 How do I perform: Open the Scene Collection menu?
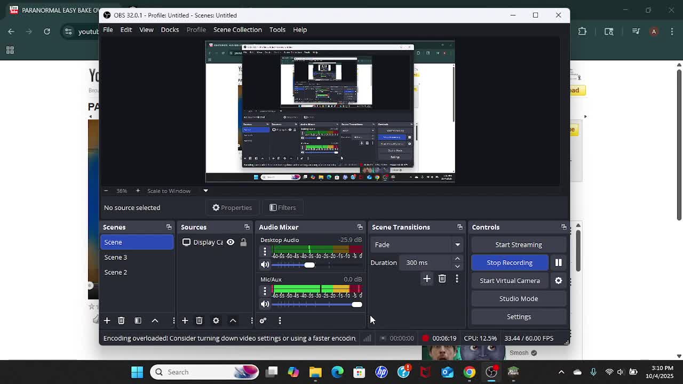click(x=237, y=29)
